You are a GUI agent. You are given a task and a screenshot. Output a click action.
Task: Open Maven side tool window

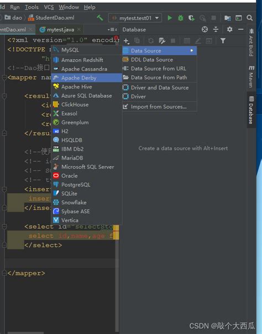pos(251,77)
